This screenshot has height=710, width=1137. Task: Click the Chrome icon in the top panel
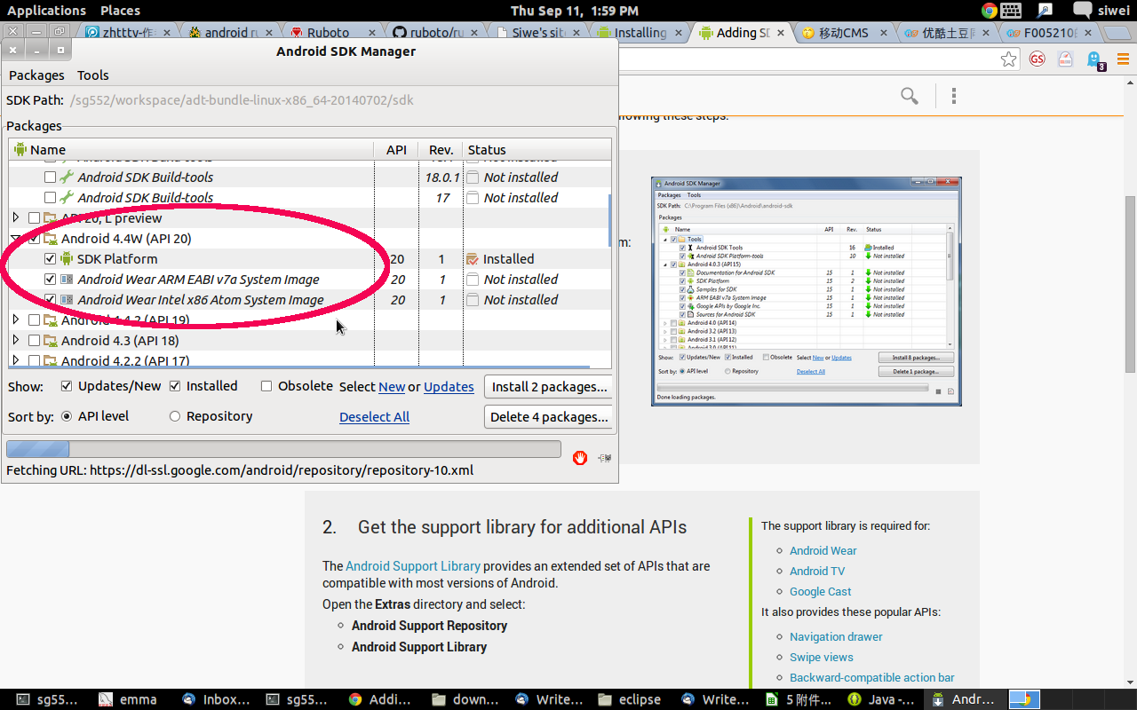click(990, 11)
